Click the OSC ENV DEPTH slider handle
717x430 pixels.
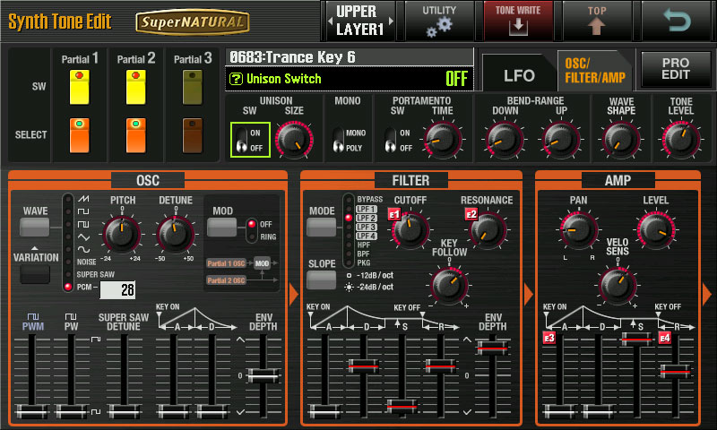[263, 375]
